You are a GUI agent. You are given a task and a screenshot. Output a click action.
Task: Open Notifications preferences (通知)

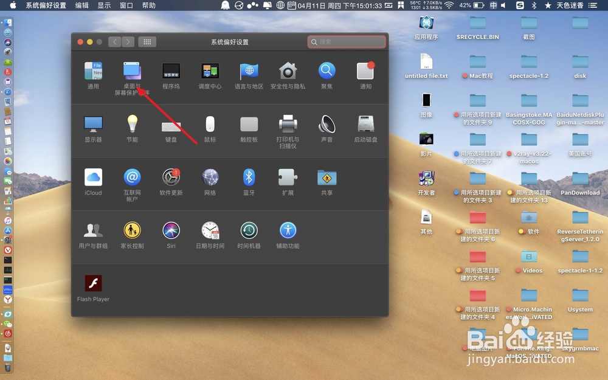365,71
